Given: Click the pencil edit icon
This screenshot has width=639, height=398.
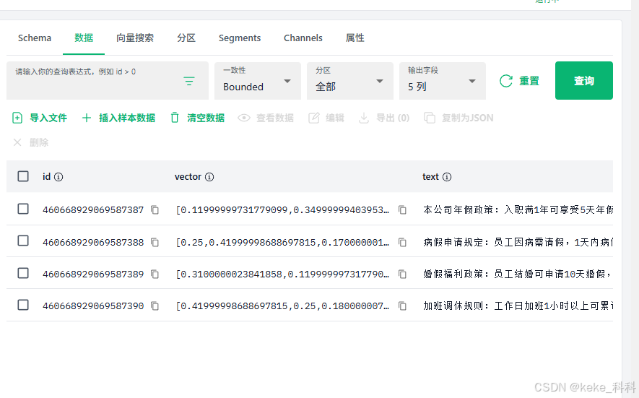Looking at the screenshot, I should pos(314,118).
